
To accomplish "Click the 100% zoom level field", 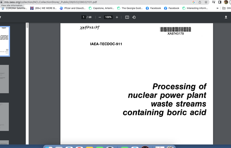I will (x=108, y=17).
